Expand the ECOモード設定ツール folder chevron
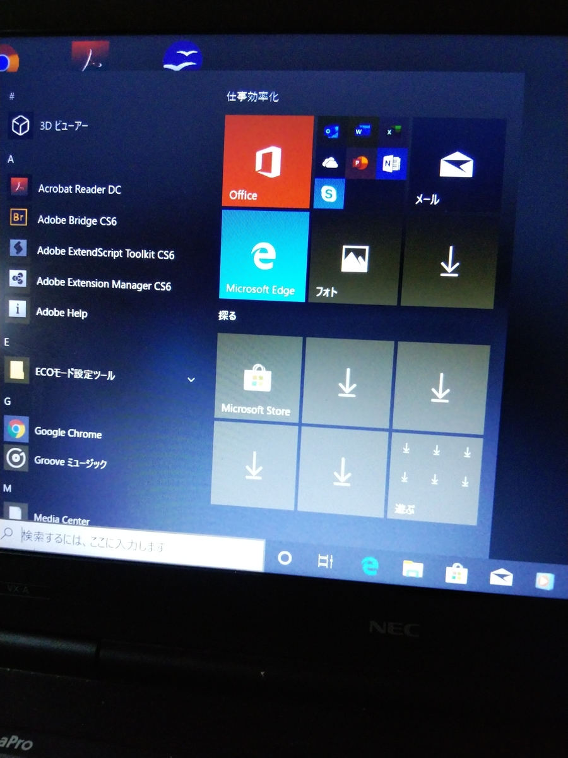568x758 pixels. (x=191, y=380)
